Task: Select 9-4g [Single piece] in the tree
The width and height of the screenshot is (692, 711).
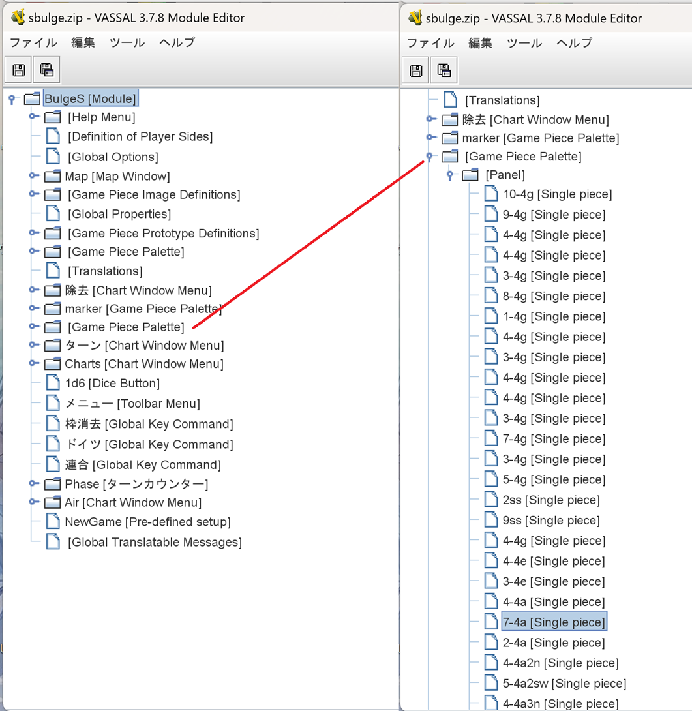Action: 554,215
